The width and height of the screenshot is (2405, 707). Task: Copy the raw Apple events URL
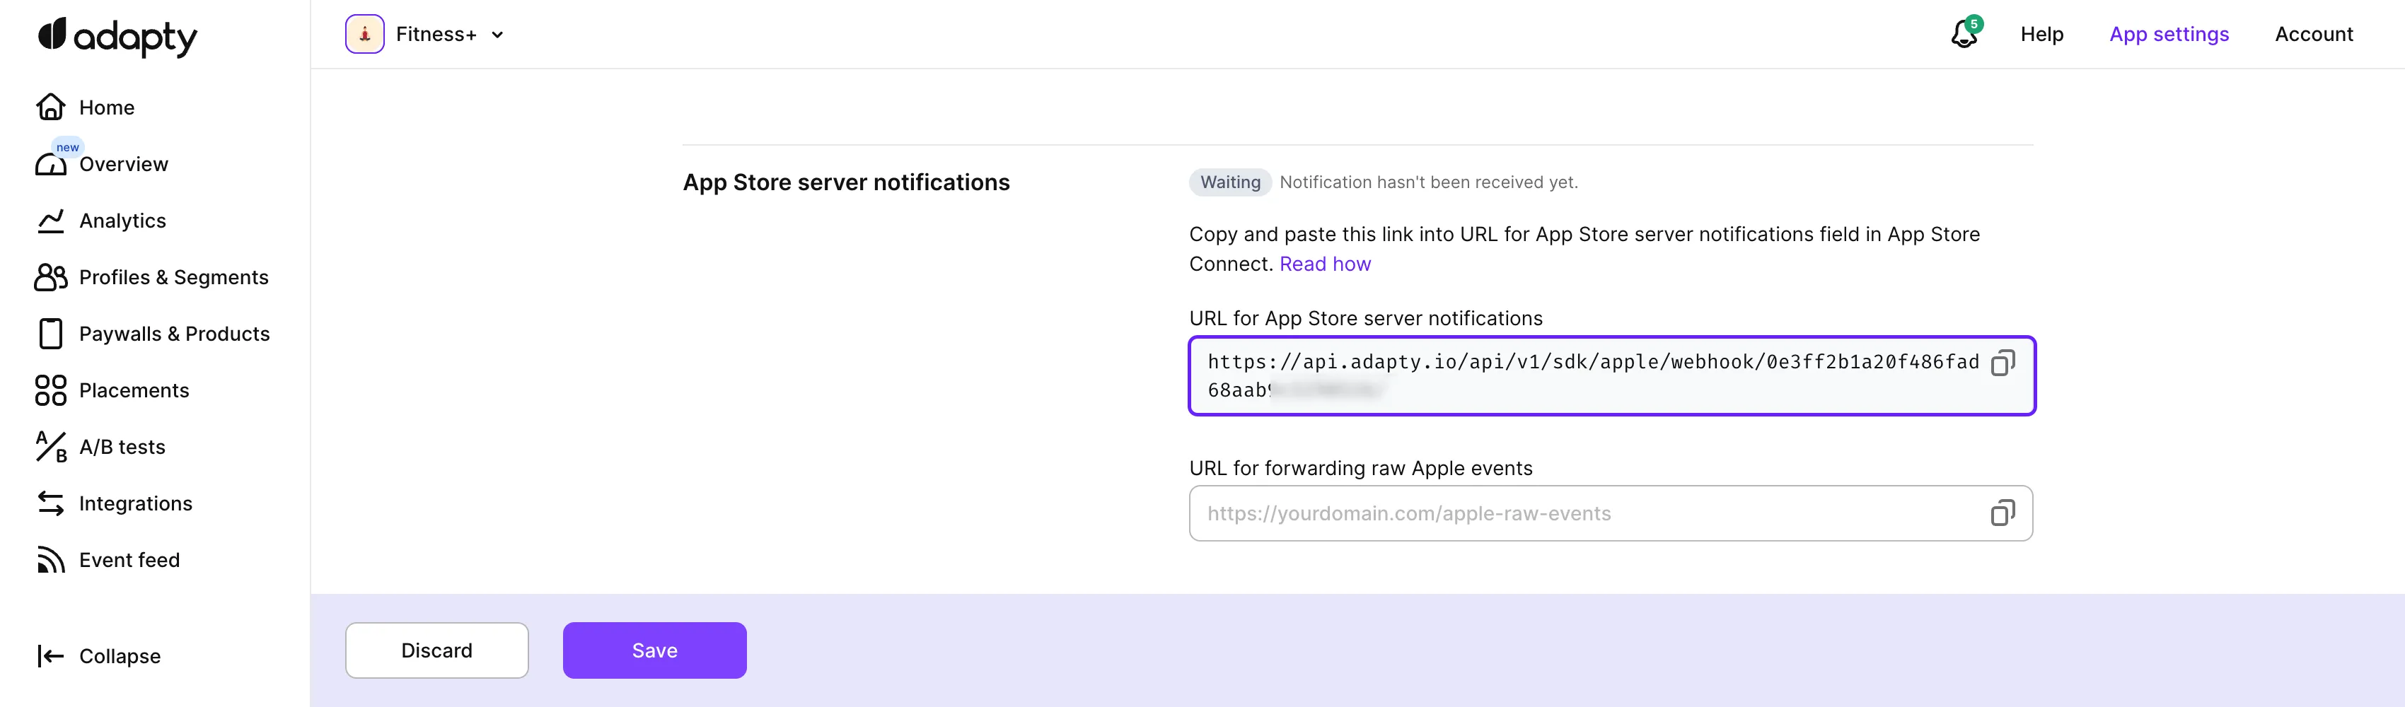tap(2003, 513)
